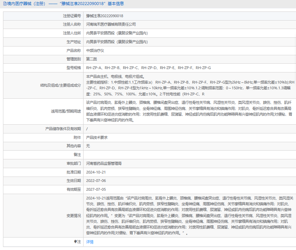Click the 结构及组成/主要组成成分 label
296x250 pixels.
(61, 85)
